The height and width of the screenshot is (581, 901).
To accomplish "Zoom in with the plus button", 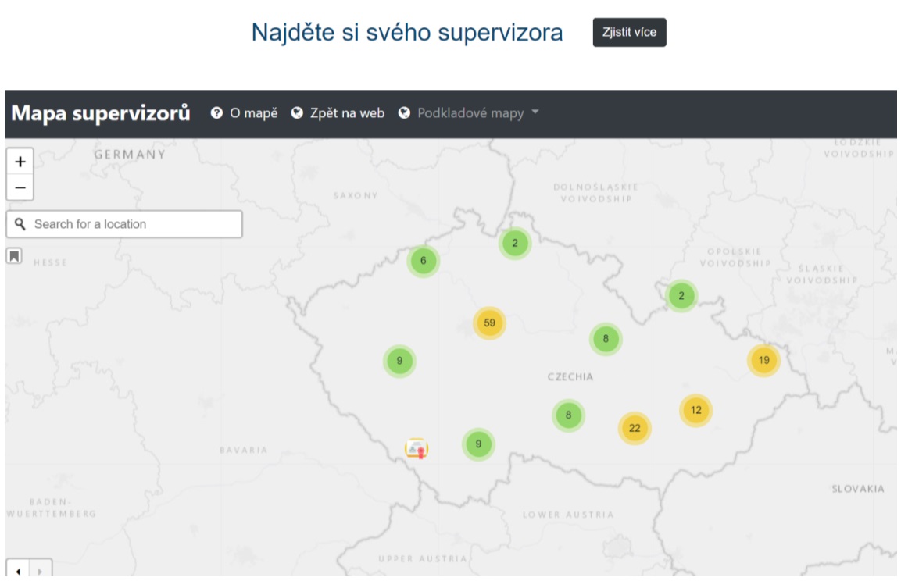I will tap(20, 162).
